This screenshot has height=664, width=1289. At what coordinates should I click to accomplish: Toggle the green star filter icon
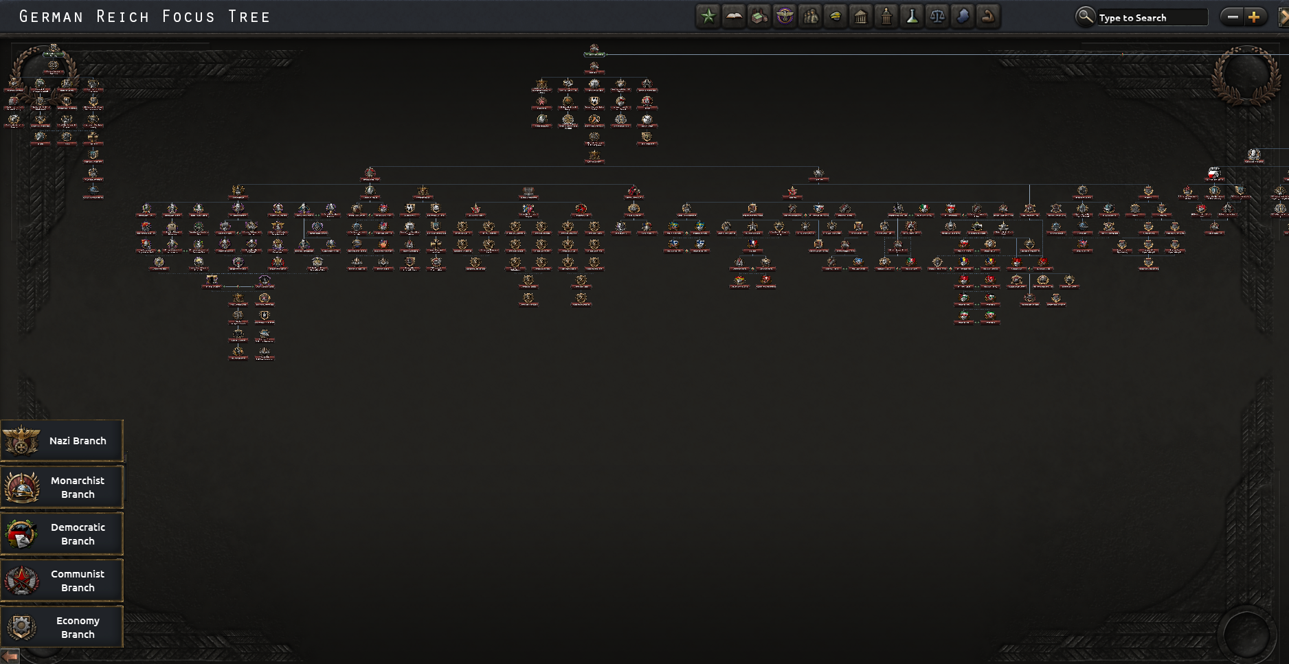click(x=708, y=16)
